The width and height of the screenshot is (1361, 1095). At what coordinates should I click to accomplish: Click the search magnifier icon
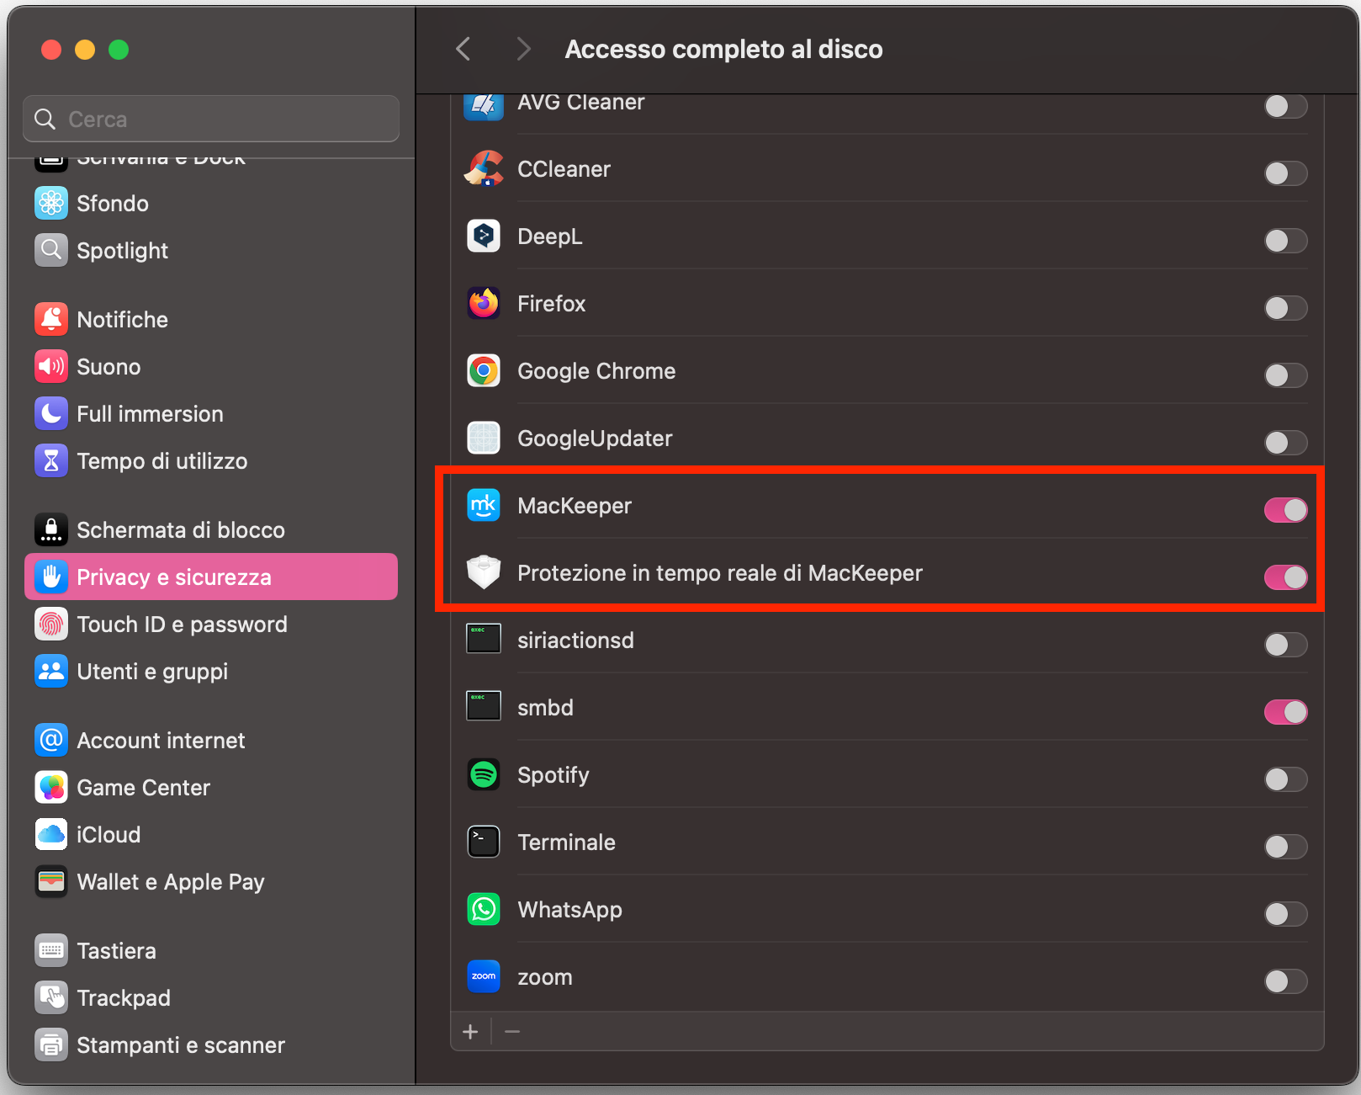45,119
